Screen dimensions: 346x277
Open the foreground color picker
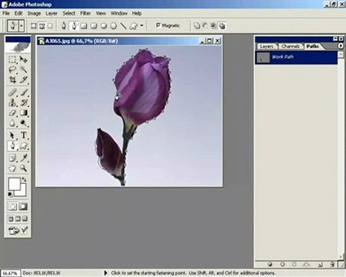point(15,184)
